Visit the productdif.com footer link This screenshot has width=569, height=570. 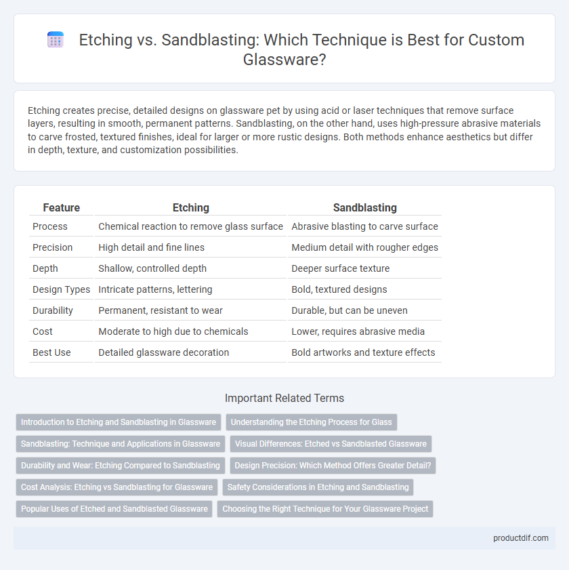click(521, 538)
